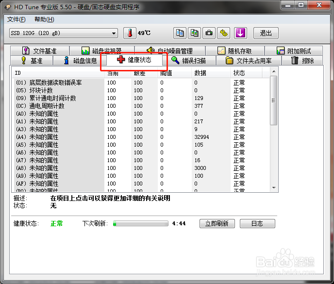Screen dimensions: 334x284
Task: Switch to the 磁盘信息 tab
Action: [x=80, y=61]
